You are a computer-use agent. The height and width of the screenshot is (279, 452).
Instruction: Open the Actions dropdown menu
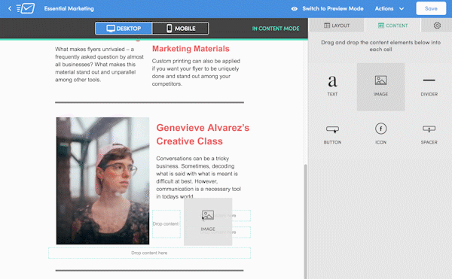pos(389,8)
